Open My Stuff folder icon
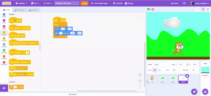Image resolution: width=211 pixels, height=96 pixels. point(184,3)
